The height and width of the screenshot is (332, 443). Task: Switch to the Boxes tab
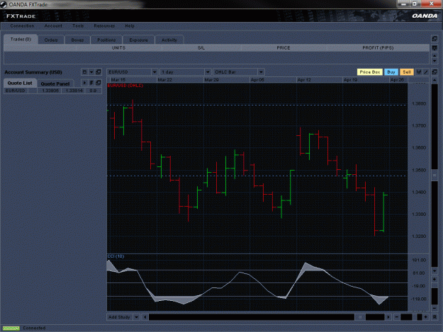[77, 40]
